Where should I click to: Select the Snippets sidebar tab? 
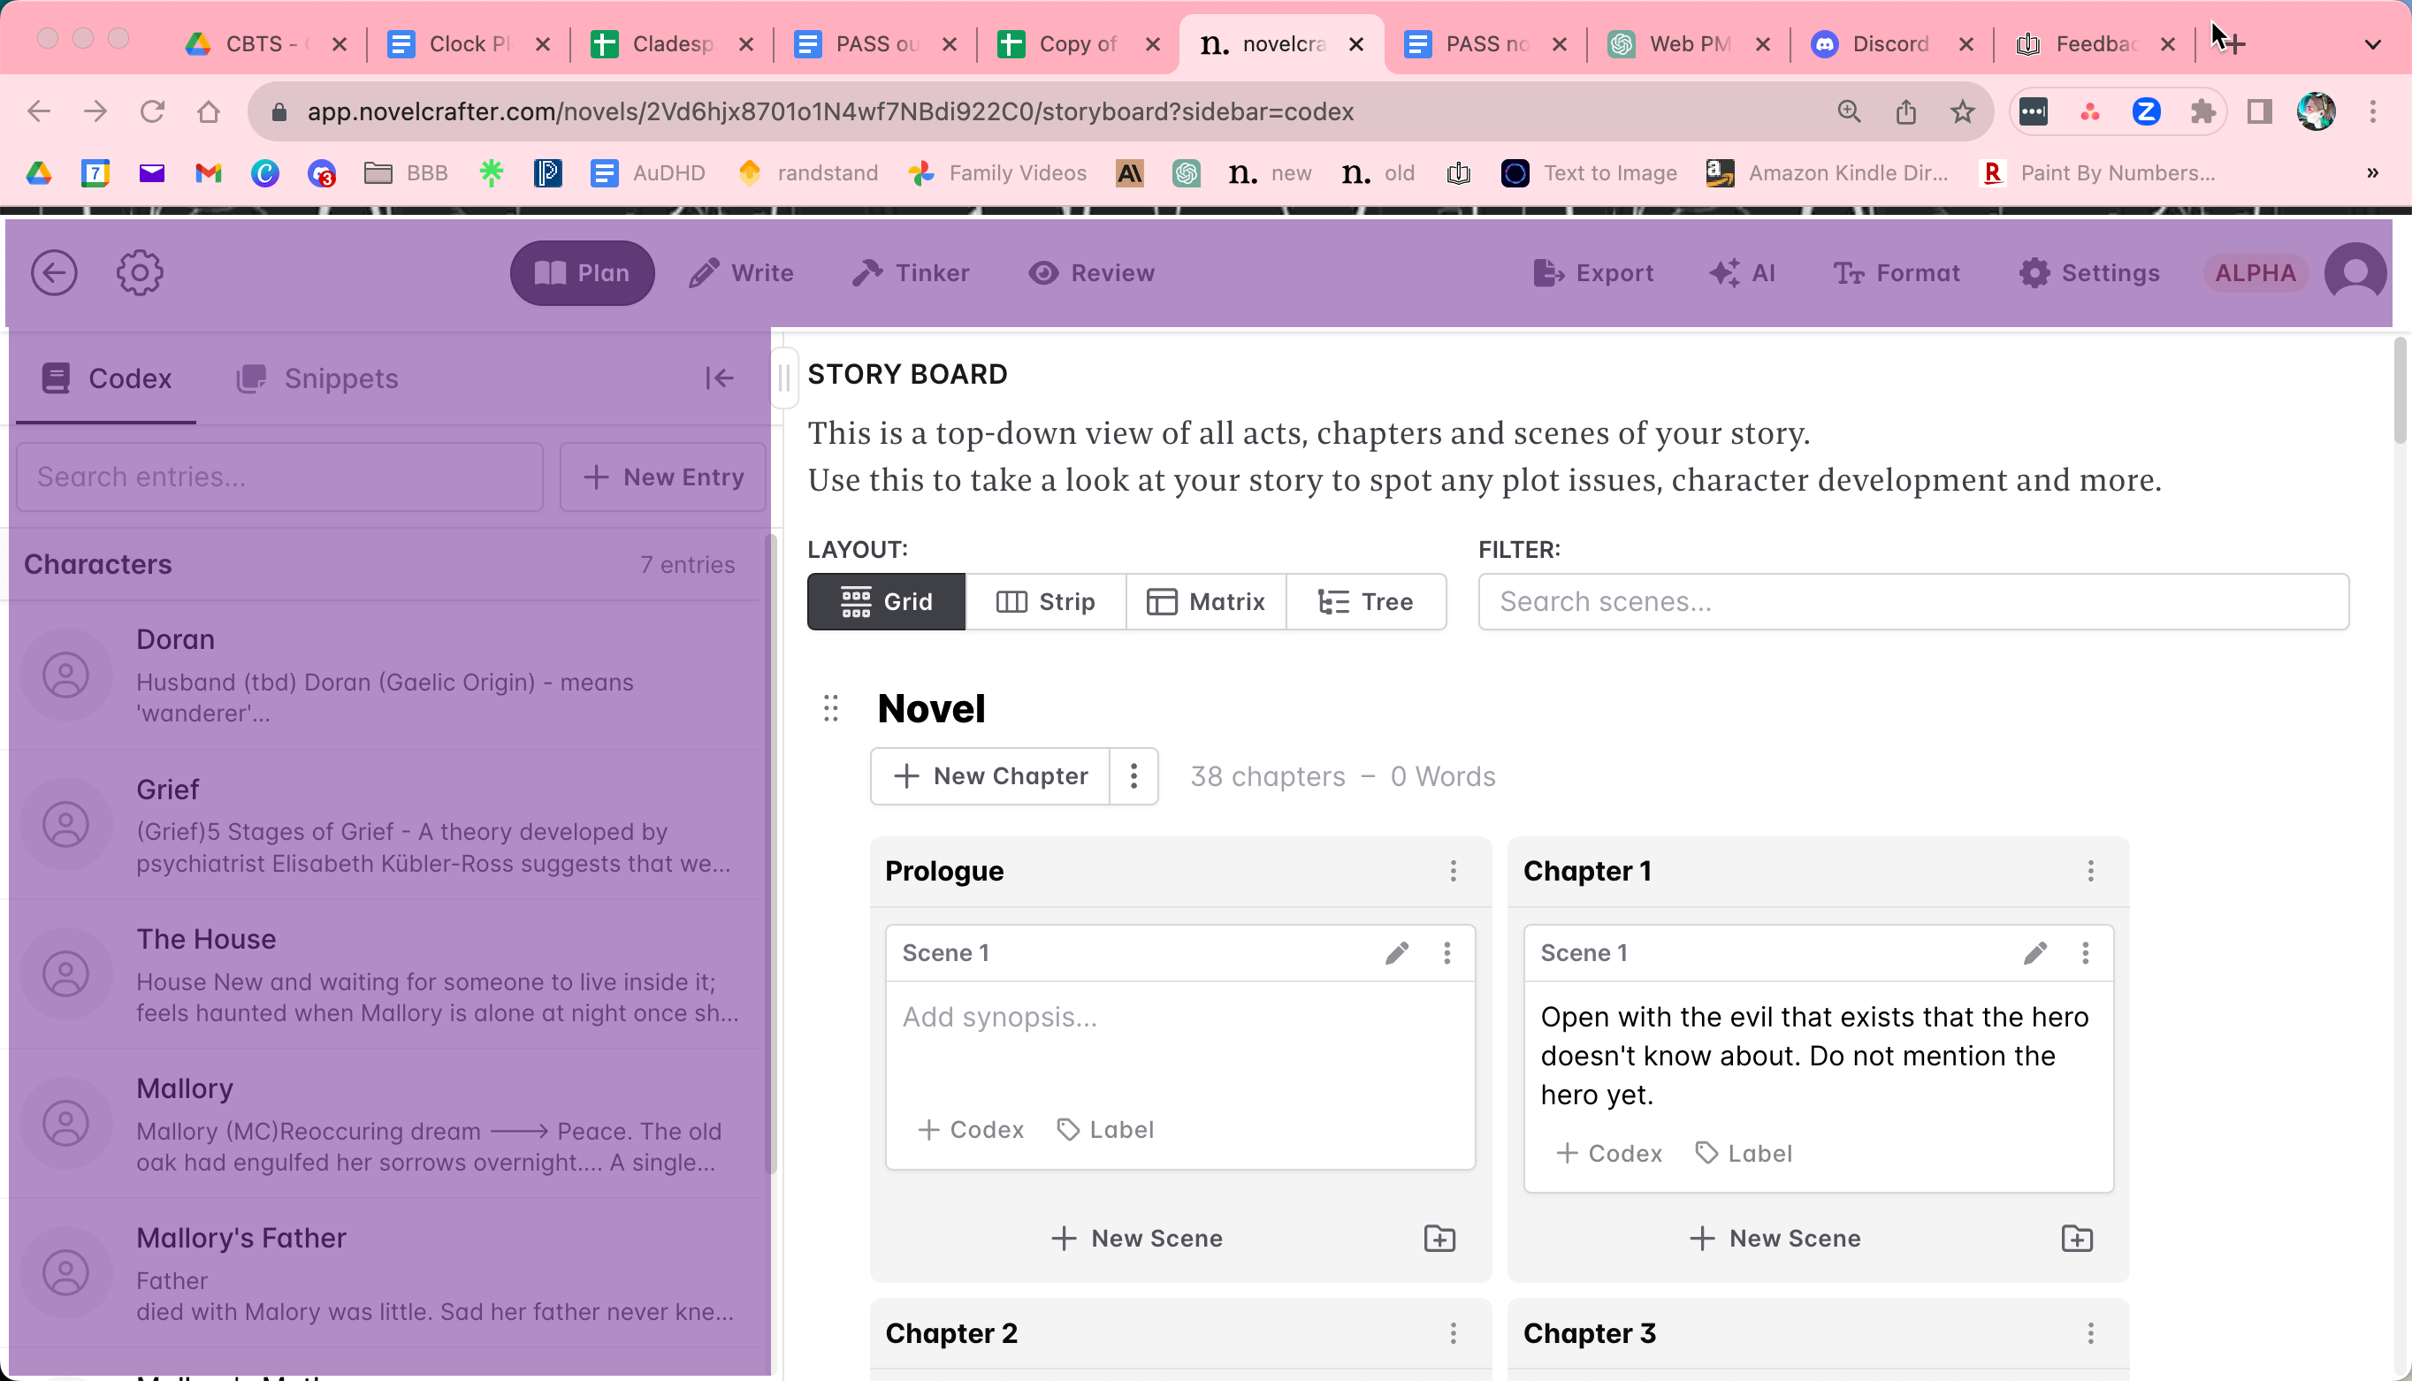317,378
